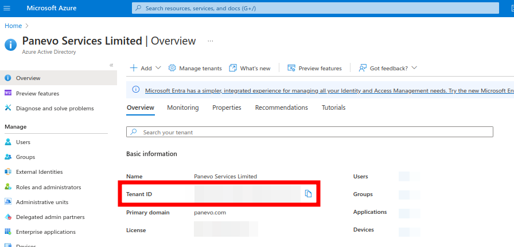Switch to the Monitoring tab

pos(182,107)
